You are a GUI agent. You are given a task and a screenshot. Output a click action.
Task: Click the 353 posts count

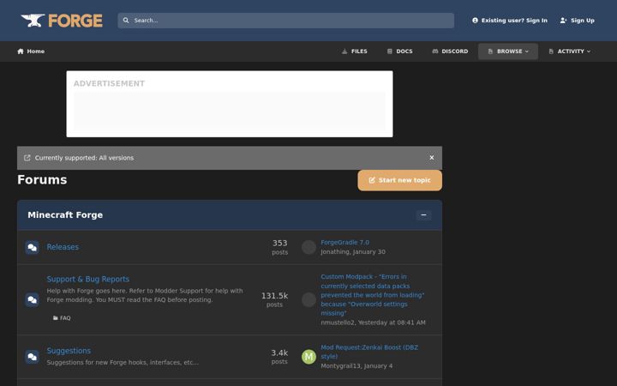pyautogui.click(x=279, y=247)
